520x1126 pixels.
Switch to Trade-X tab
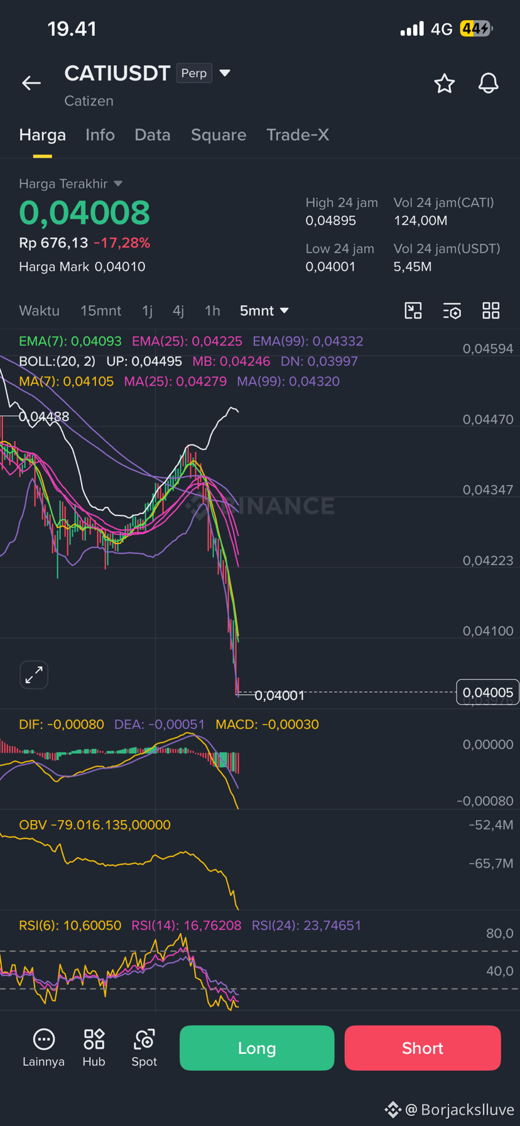[298, 135]
